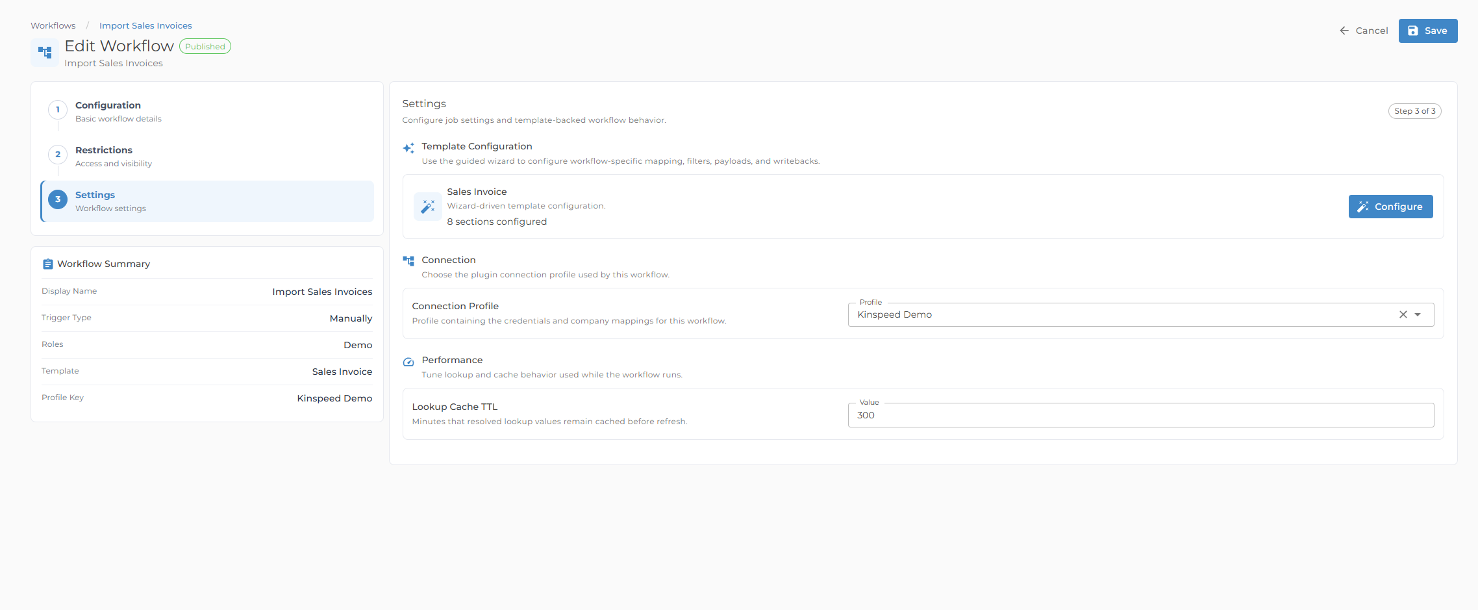Click the magic wand icon for Sales Invoice

tap(427, 207)
